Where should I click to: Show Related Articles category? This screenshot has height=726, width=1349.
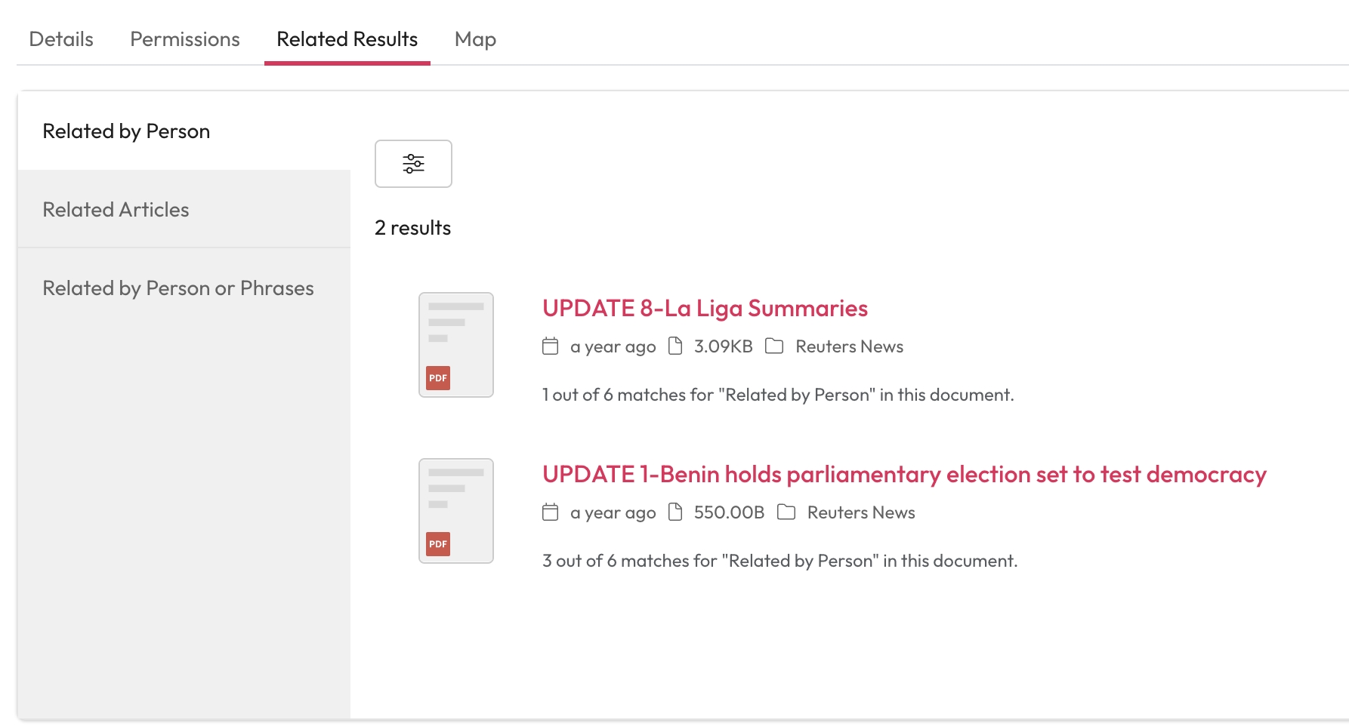pyautogui.click(x=116, y=210)
